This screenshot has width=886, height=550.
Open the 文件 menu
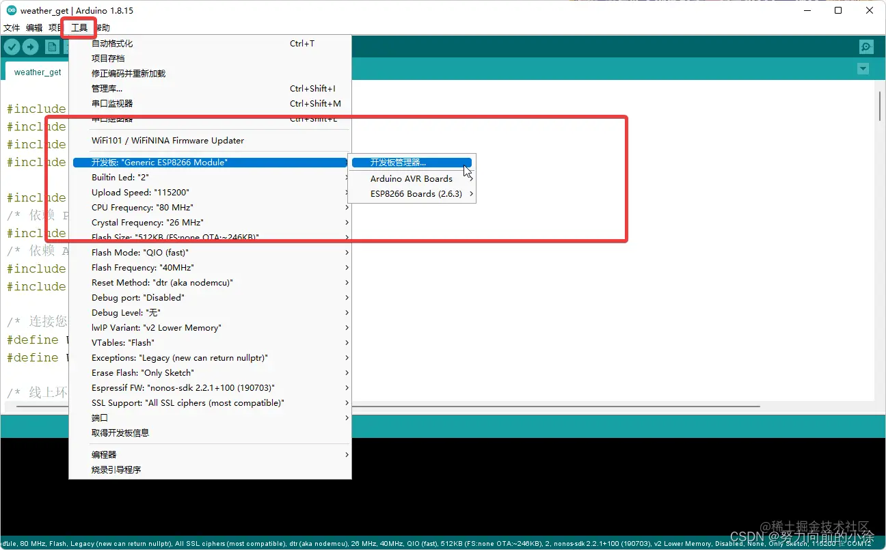(12, 28)
